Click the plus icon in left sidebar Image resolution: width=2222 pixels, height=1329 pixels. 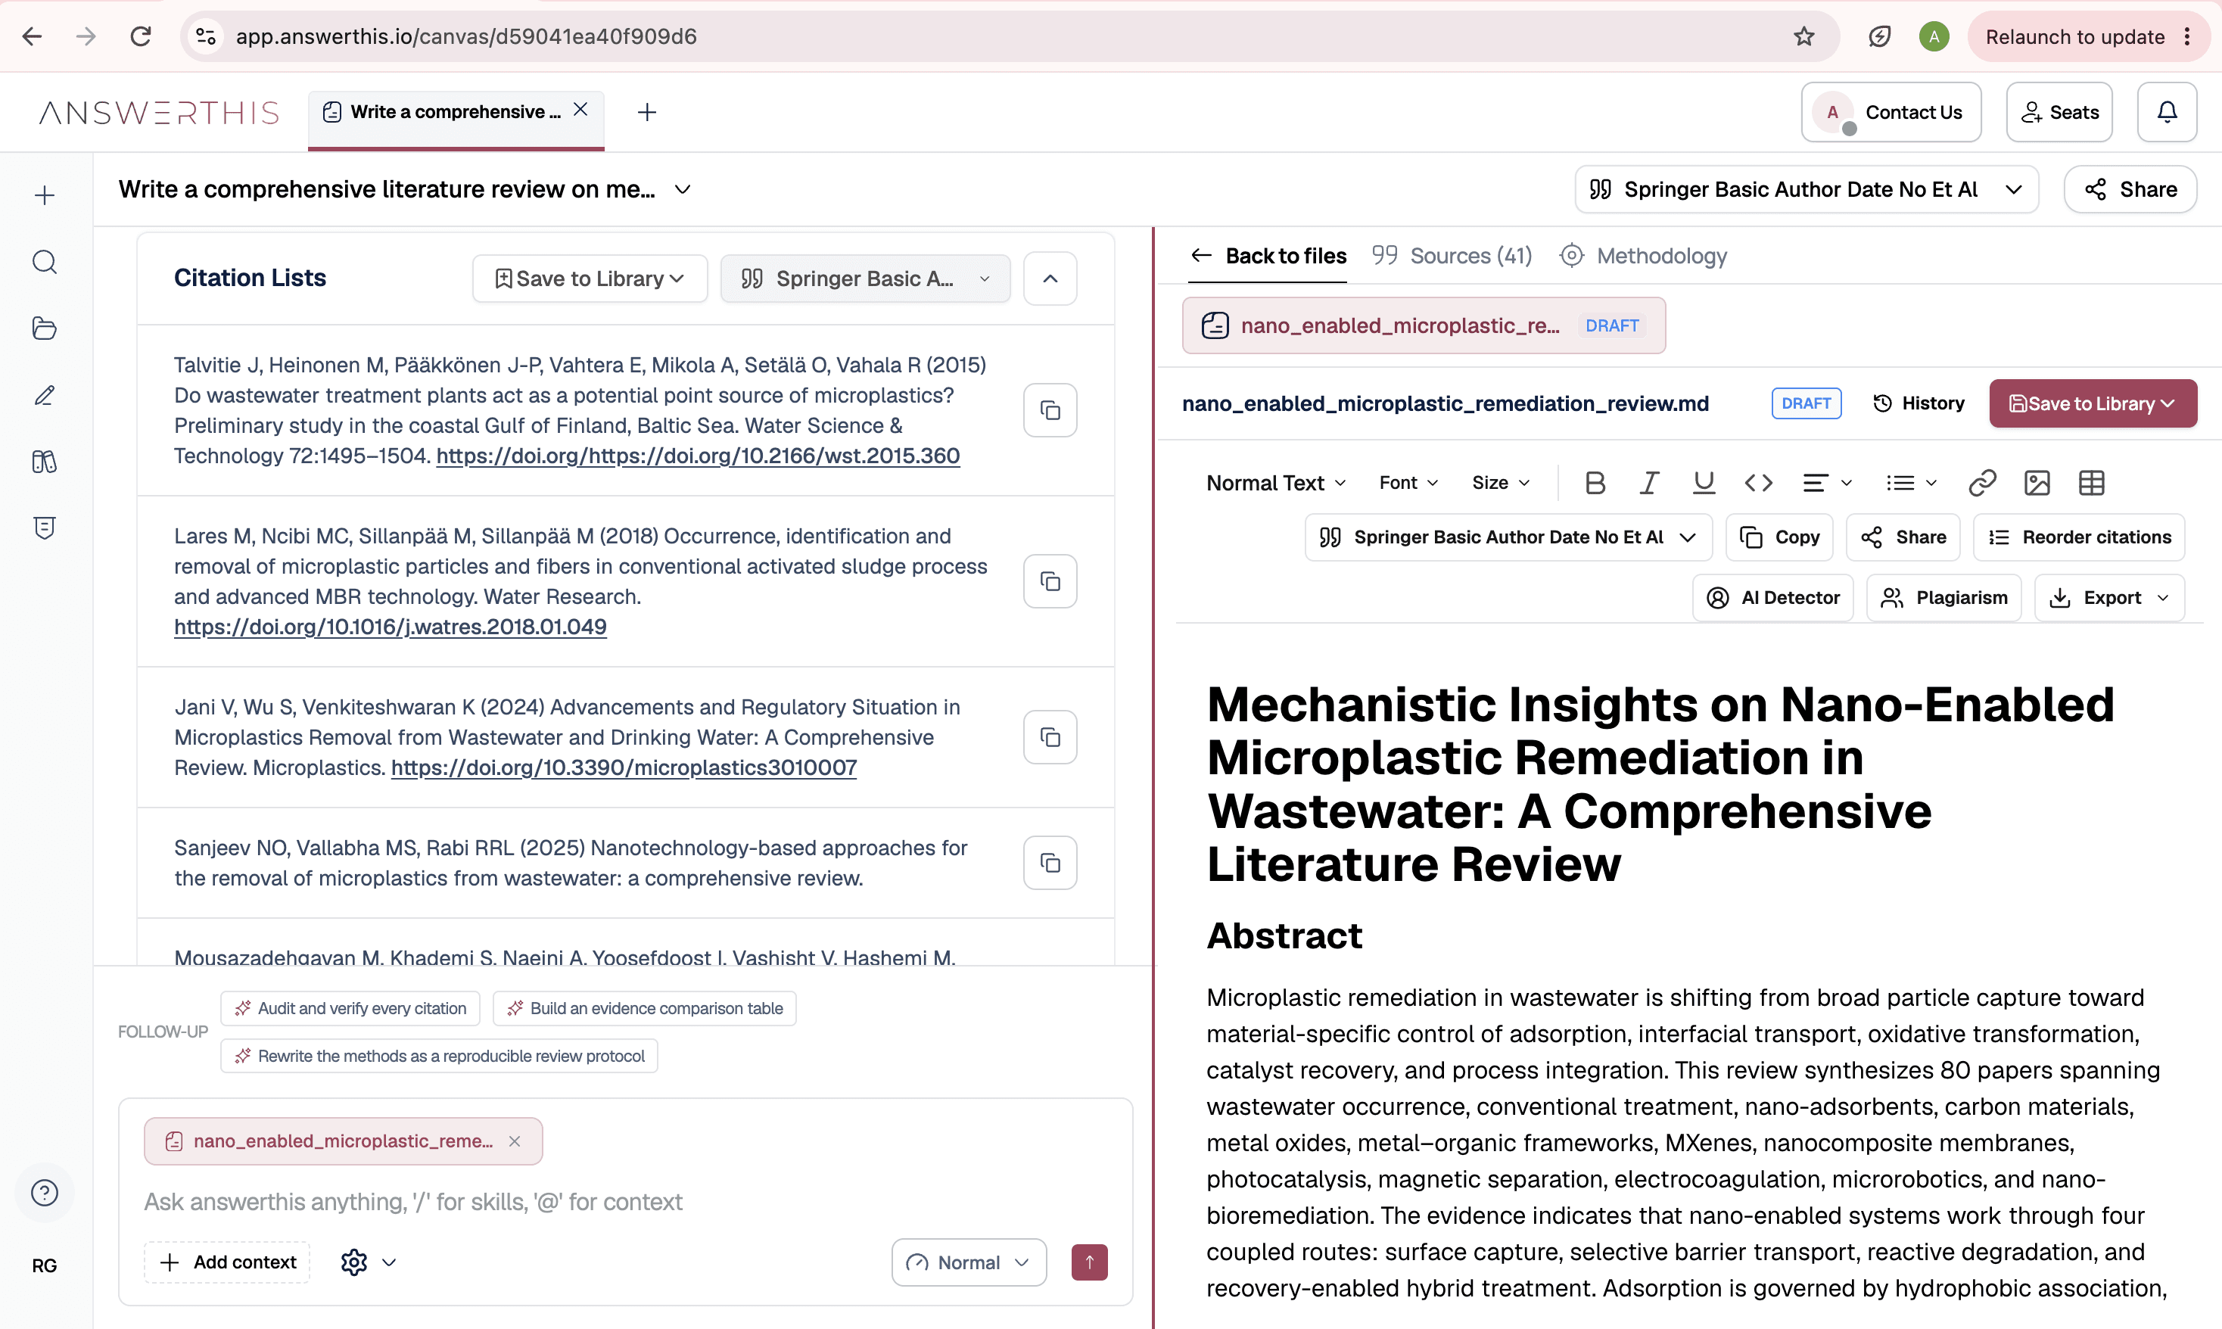[45, 195]
